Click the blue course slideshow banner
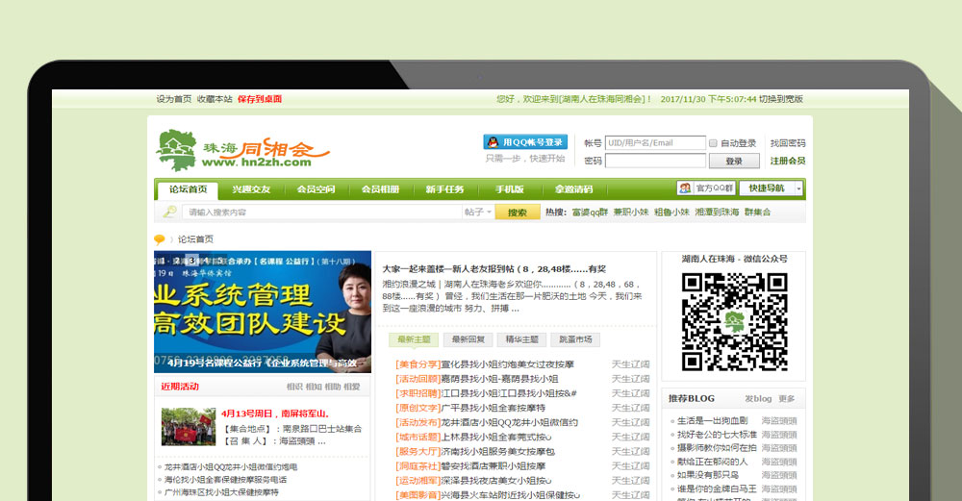This screenshot has width=962, height=501. point(263,312)
